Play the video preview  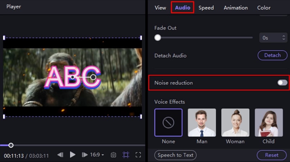[72, 154]
